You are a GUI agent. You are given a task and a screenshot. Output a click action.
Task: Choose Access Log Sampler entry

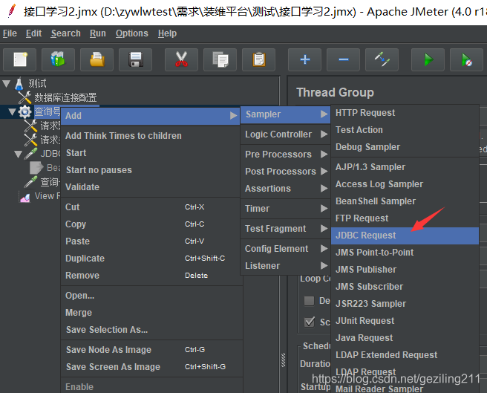[405, 184]
